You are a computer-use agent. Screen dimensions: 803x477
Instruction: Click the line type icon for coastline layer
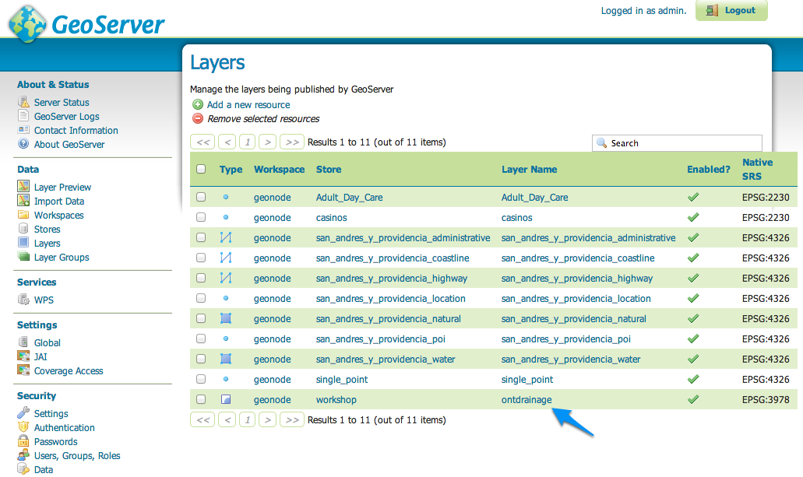[x=226, y=258]
